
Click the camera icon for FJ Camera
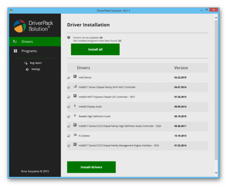point(75,135)
